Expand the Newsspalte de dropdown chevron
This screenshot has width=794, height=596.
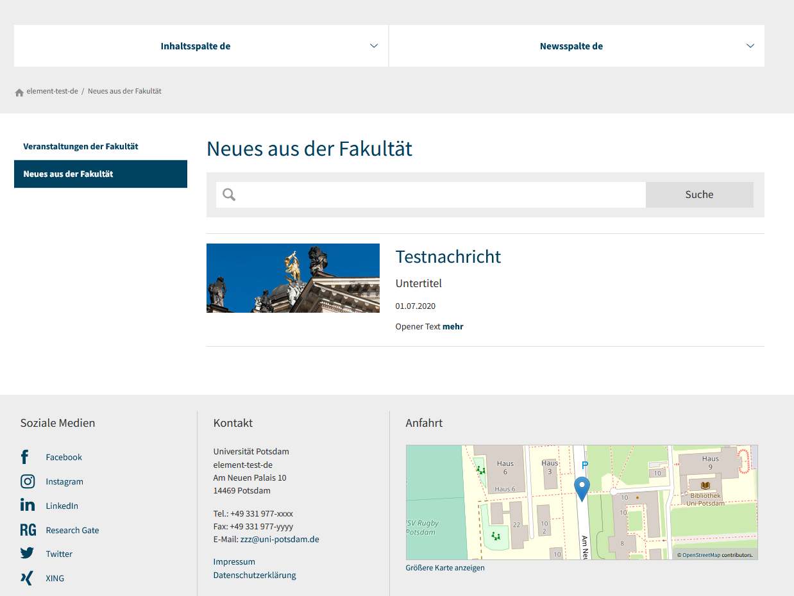coord(750,46)
